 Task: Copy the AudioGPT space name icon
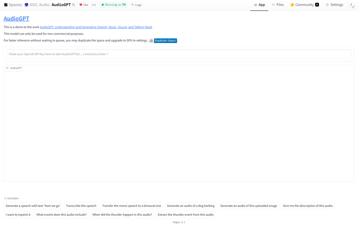click(74, 5)
